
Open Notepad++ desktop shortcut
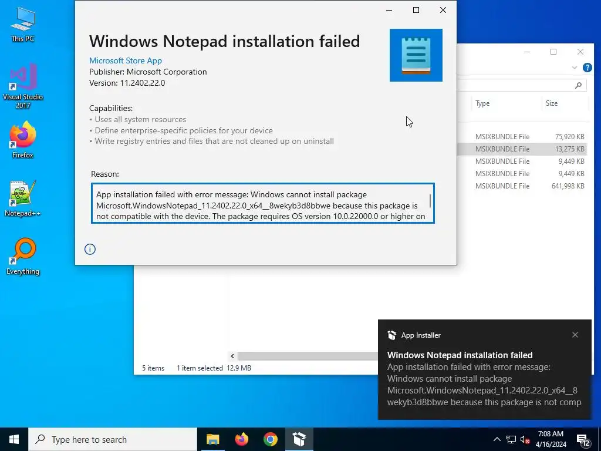click(x=23, y=198)
